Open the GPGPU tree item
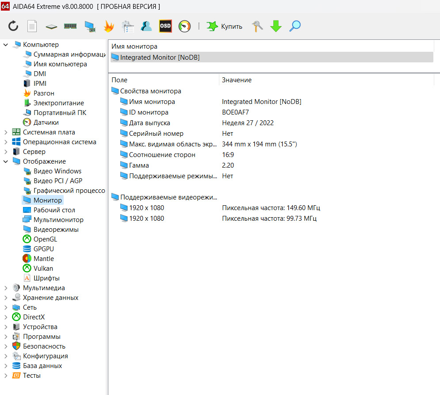440x395 pixels. (38, 249)
